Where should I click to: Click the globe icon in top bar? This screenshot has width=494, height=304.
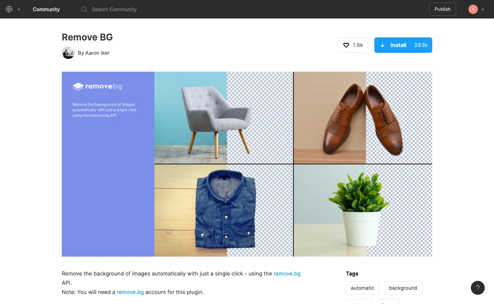coord(9,9)
